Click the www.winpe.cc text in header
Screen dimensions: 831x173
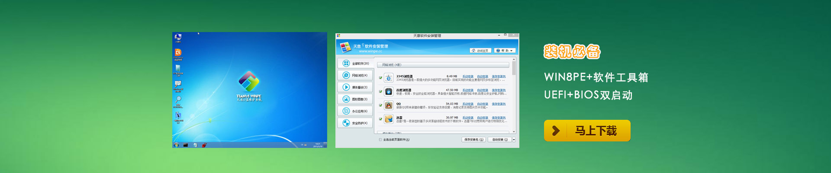pyautogui.click(x=370, y=51)
